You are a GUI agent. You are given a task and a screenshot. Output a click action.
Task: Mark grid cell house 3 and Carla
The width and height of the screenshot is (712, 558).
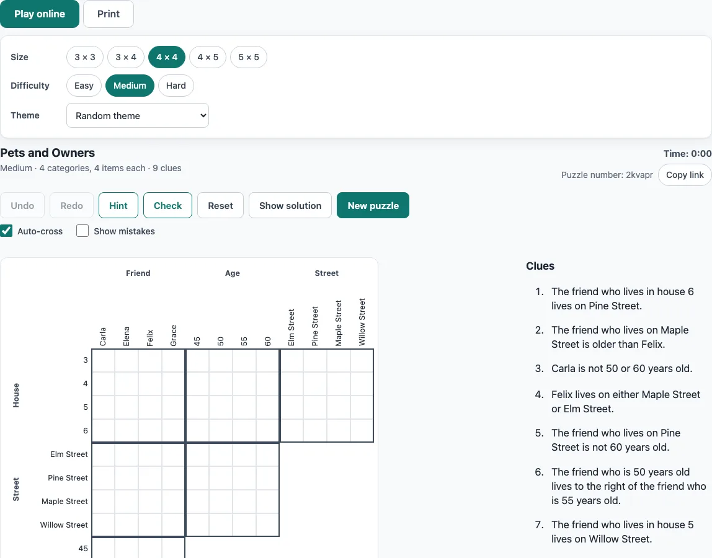[104, 360]
